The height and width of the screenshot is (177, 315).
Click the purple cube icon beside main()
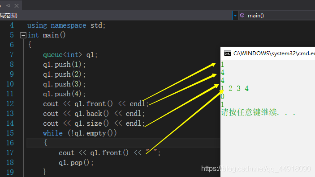tap(242, 16)
